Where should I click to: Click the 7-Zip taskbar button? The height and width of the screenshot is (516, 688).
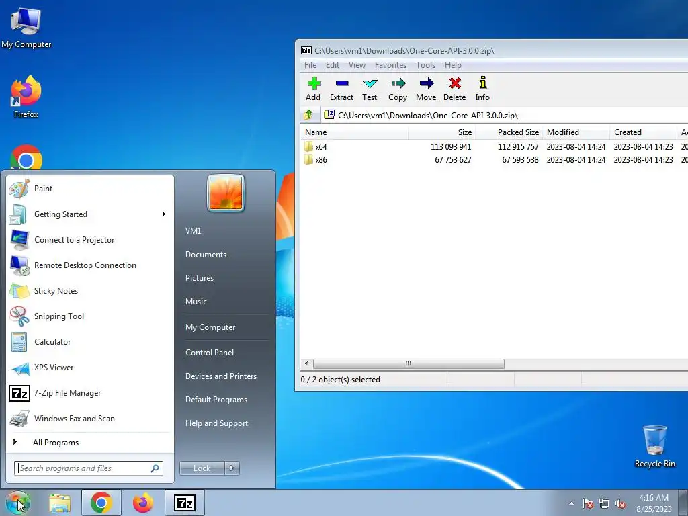(185, 503)
